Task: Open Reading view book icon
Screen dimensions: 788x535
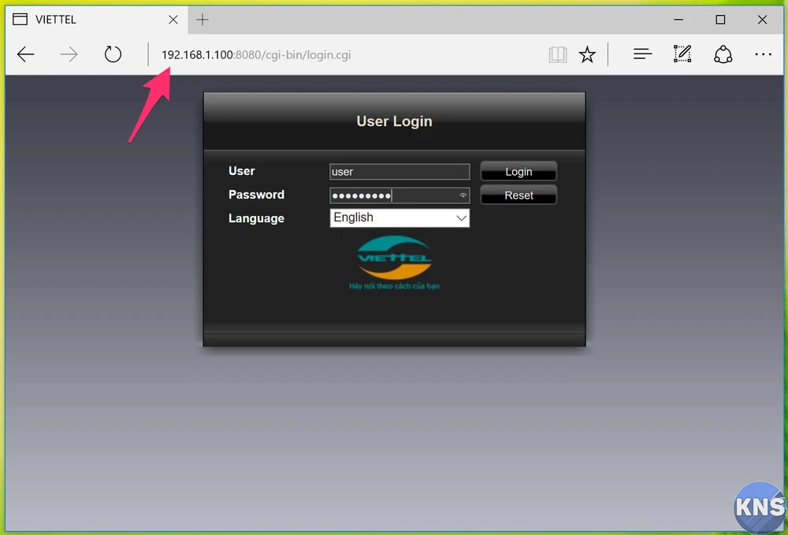Action: coord(558,54)
